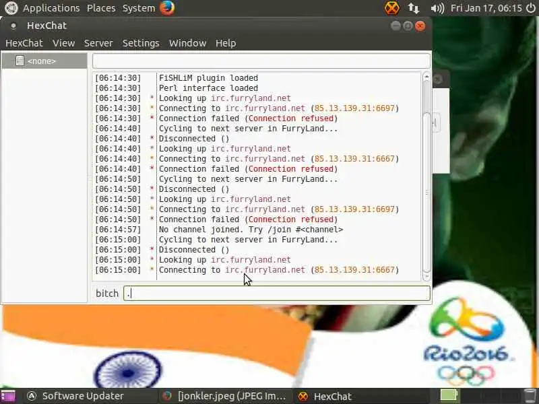Open the volume indicator

click(x=437, y=8)
